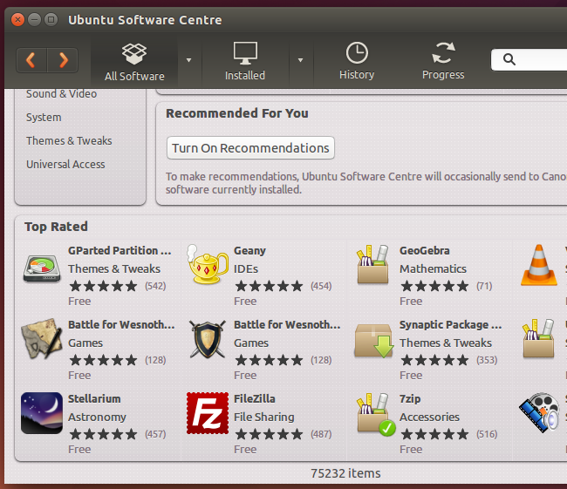Select the System category

click(x=44, y=118)
